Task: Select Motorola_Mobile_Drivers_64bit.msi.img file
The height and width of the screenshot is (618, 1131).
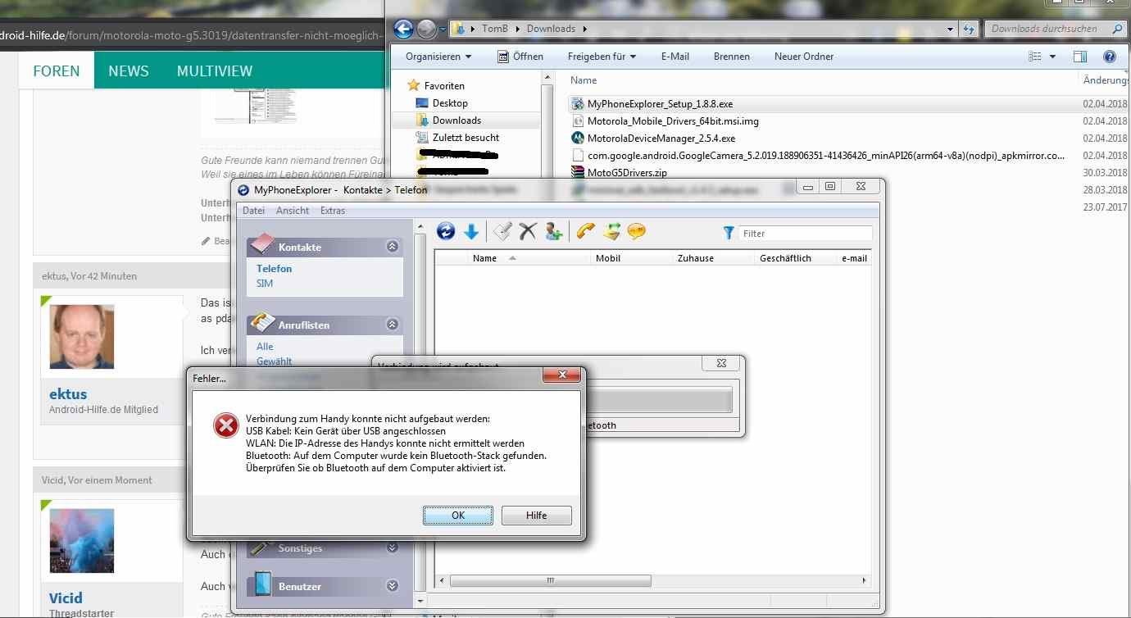Action: 673,121
